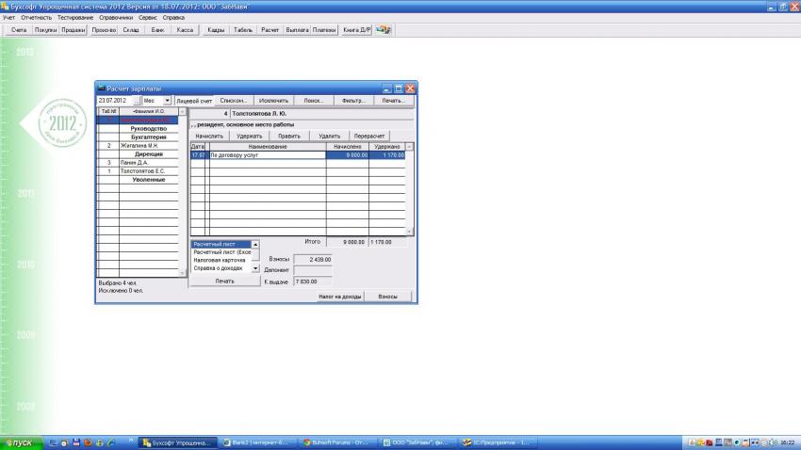Click the date field showing 23.07.2012
This screenshot has width=801, height=450.
[112, 100]
